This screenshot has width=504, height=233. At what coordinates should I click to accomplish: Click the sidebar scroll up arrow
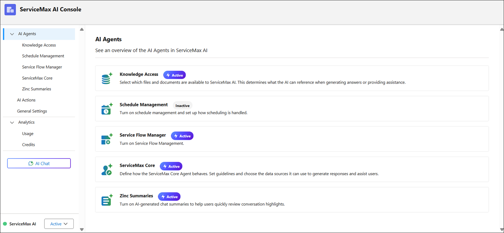point(82,30)
